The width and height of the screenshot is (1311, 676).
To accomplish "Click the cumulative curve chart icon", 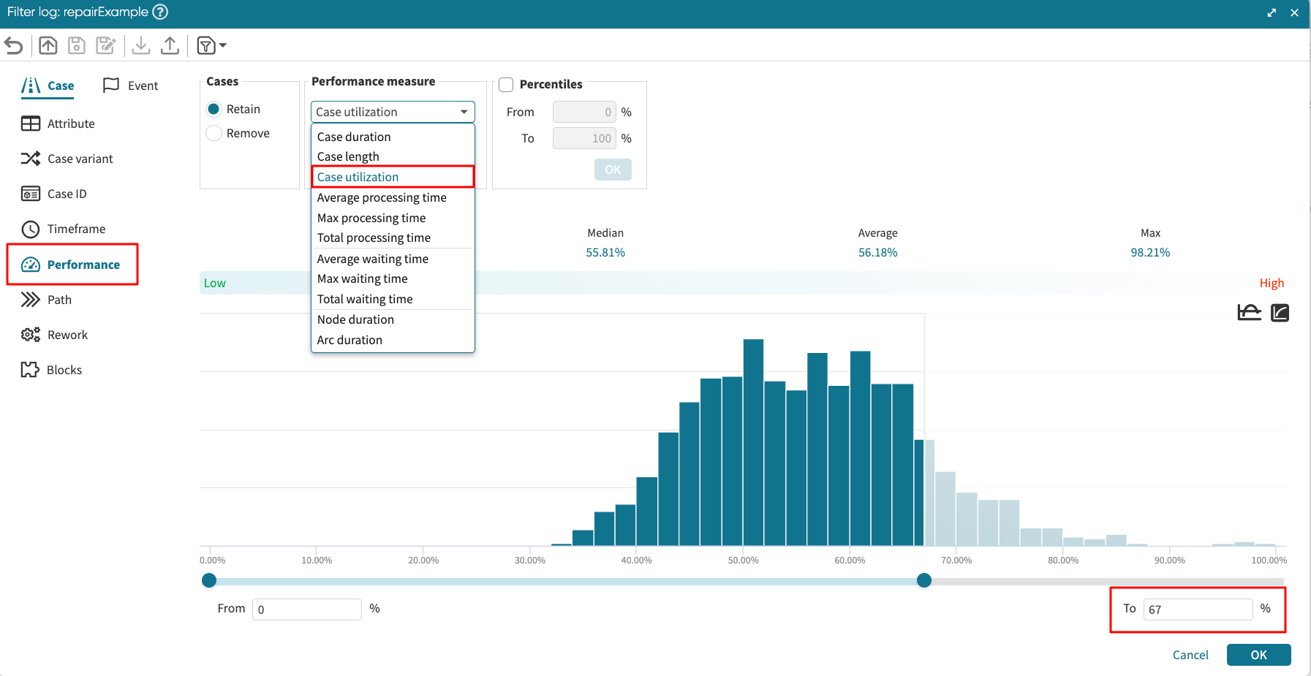I will (1280, 313).
